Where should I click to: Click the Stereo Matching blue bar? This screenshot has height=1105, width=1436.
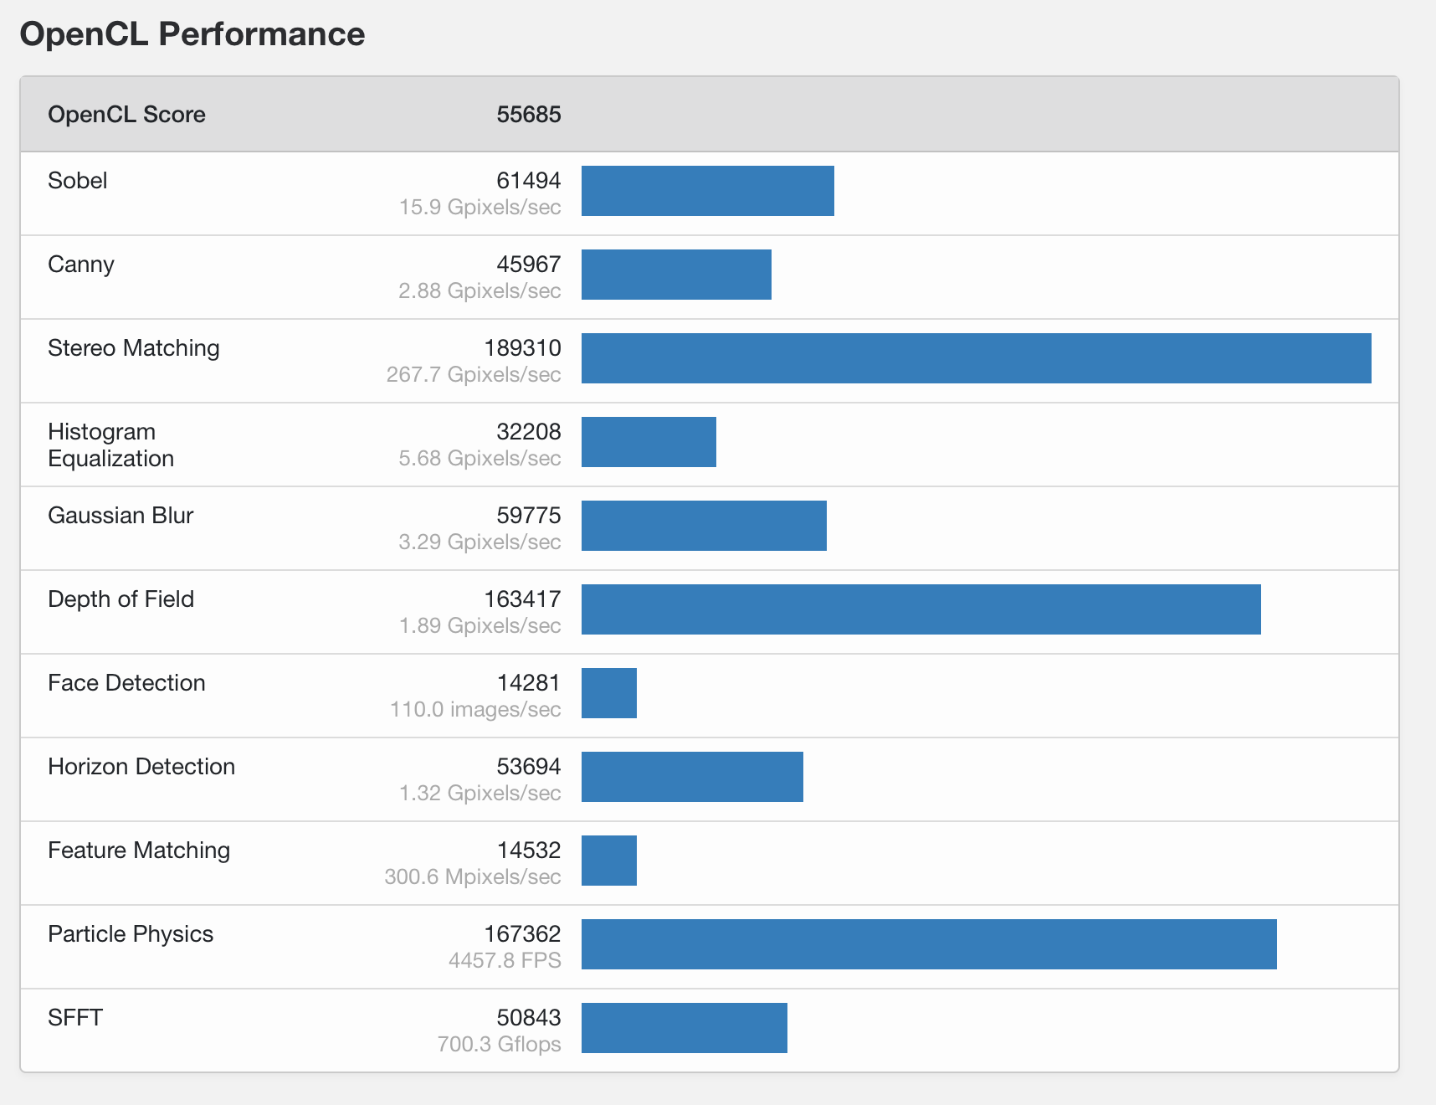(x=976, y=358)
